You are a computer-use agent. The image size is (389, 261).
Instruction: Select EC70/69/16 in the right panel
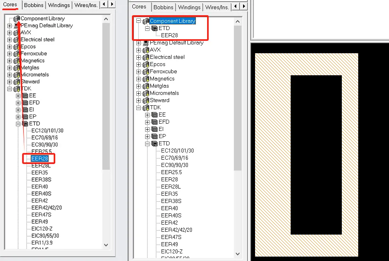click(x=175, y=158)
